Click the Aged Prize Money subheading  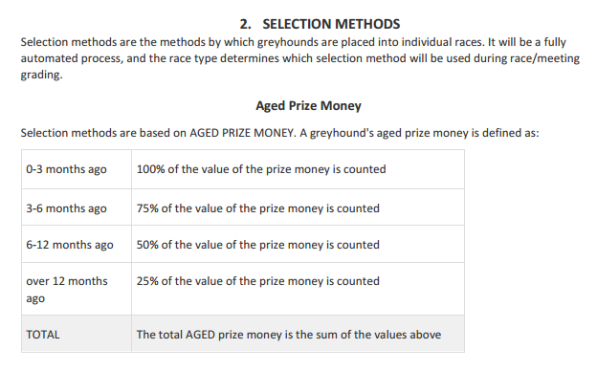click(308, 106)
